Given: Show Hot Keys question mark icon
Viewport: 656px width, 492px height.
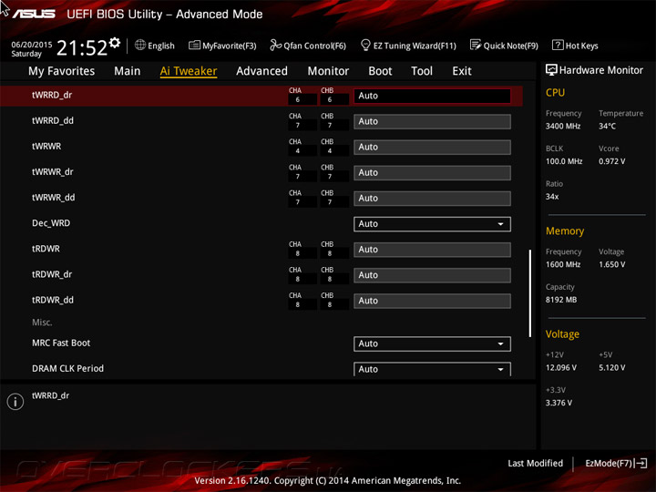Looking at the screenshot, I should click(x=558, y=46).
